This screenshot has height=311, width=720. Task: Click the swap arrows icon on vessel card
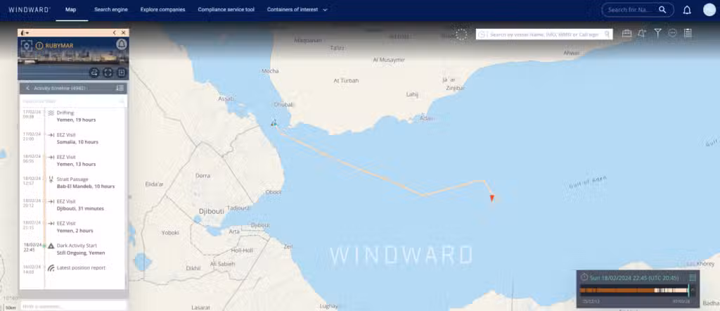(94, 72)
